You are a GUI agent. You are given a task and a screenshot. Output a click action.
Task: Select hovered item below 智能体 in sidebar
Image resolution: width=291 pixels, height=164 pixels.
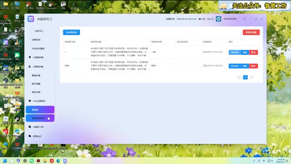tap(40, 118)
